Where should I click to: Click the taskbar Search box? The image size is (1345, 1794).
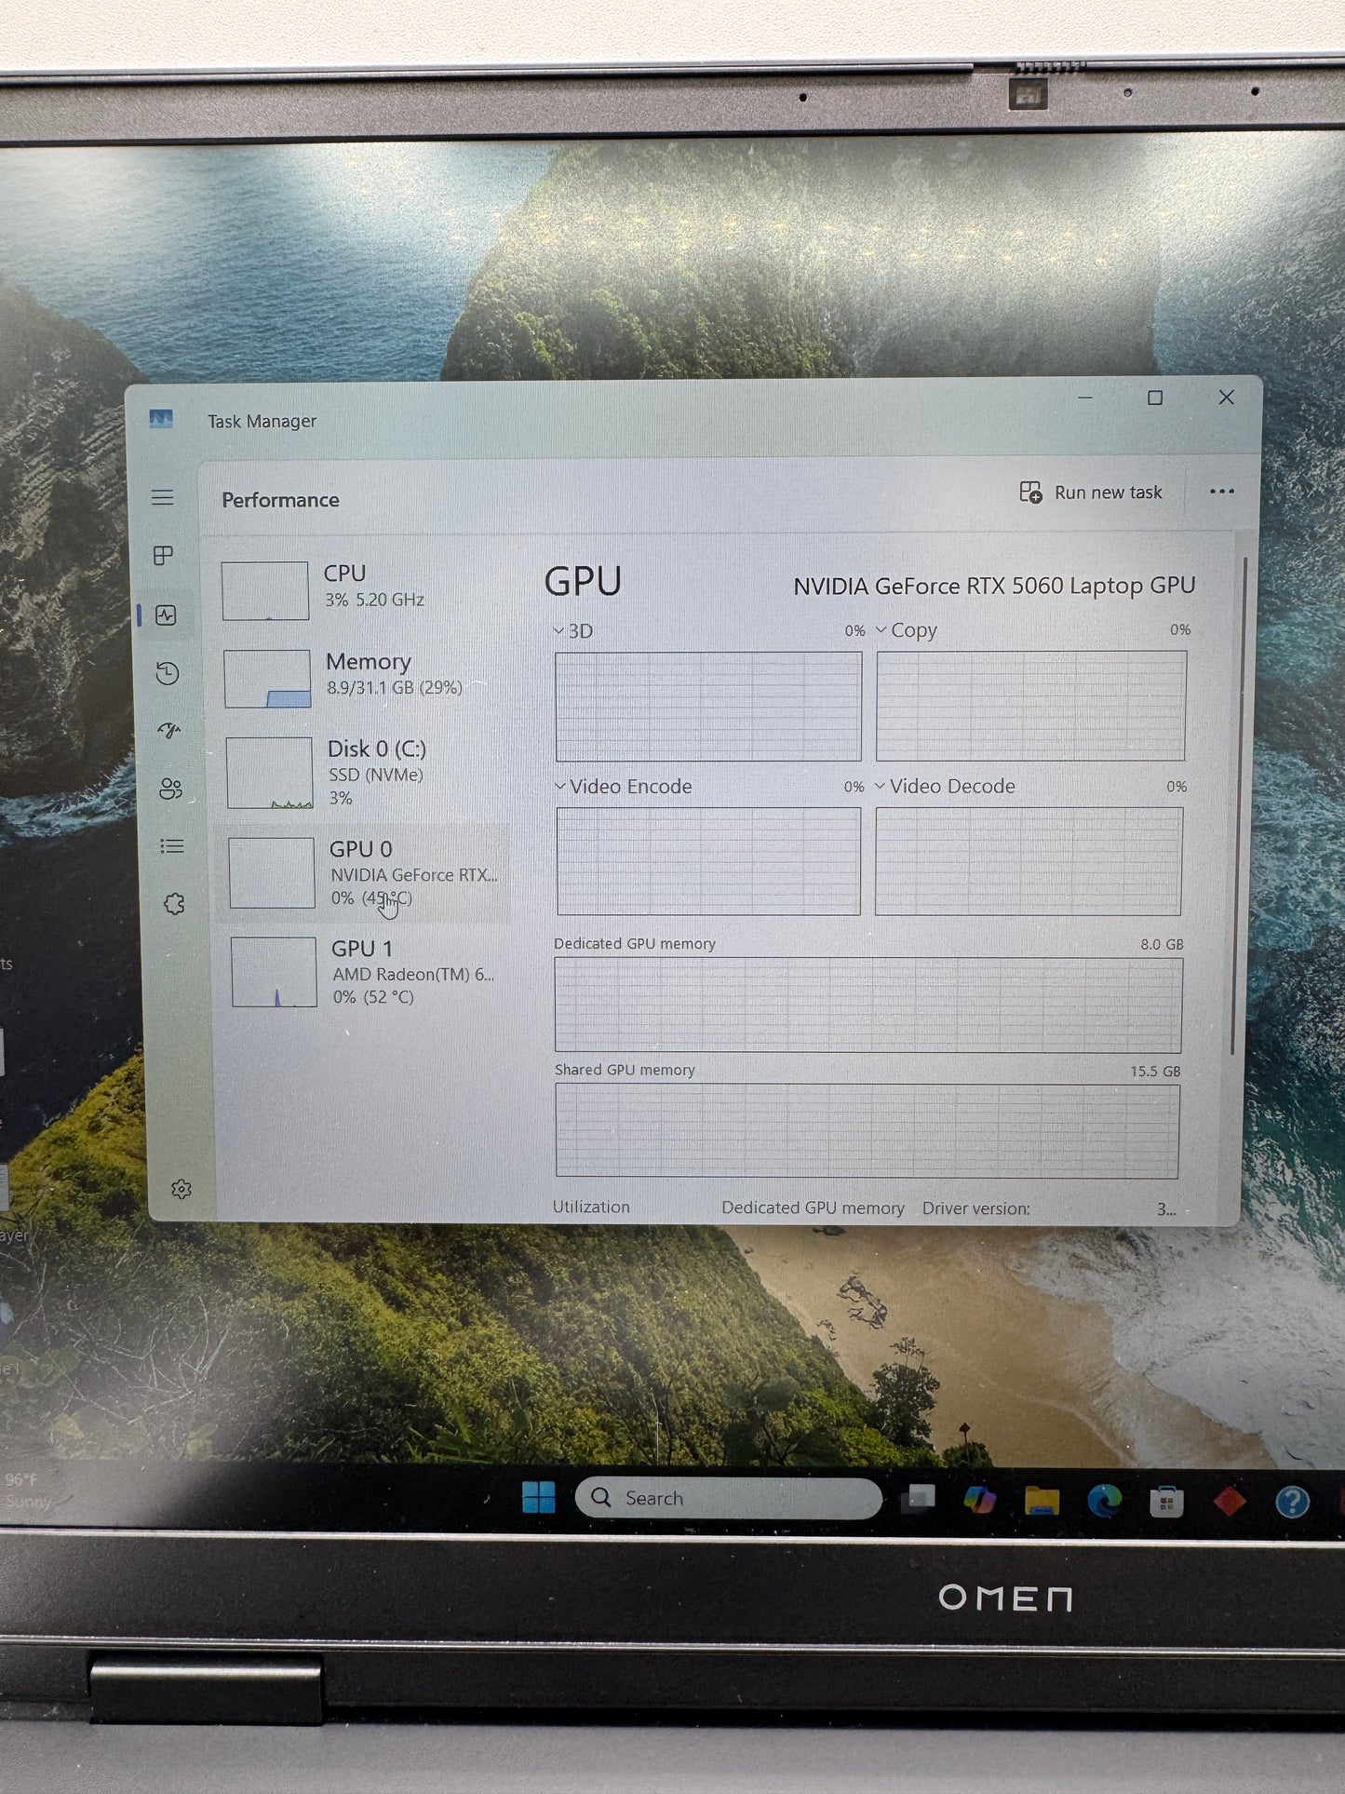(729, 1498)
